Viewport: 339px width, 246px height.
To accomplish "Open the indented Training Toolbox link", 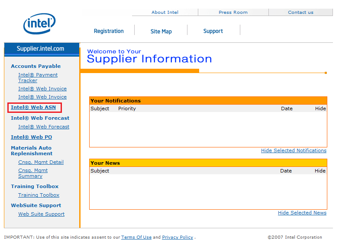I will pyautogui.click(x=39, y=195).
